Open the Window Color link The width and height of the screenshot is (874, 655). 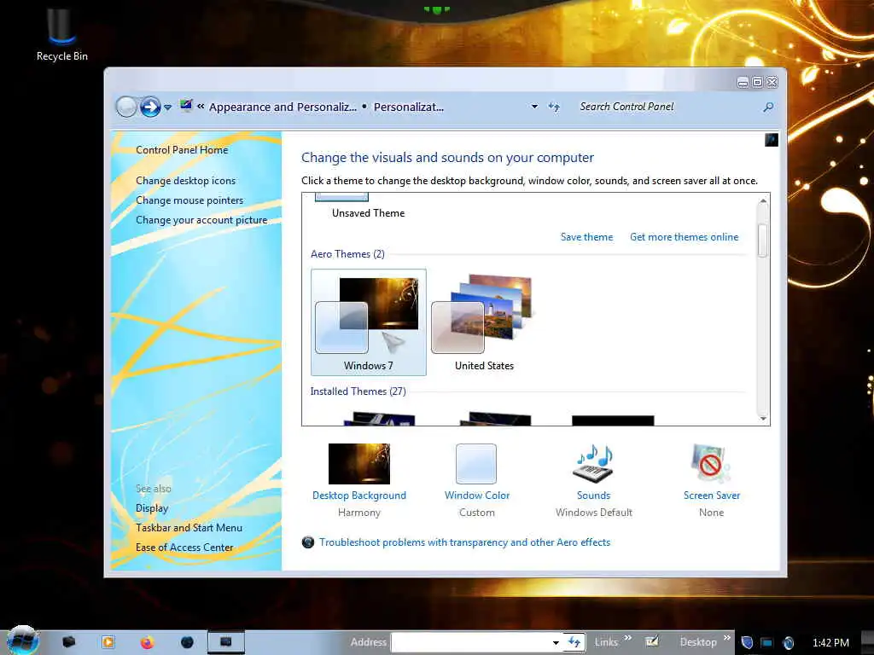(x=477, y=496)
